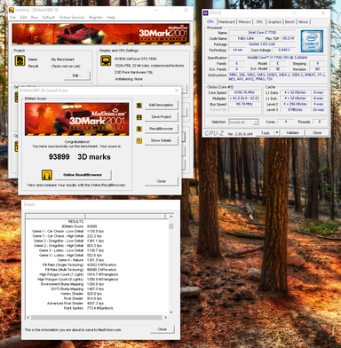Open the Memory tab in CPU-Z

tap(244, 22)
